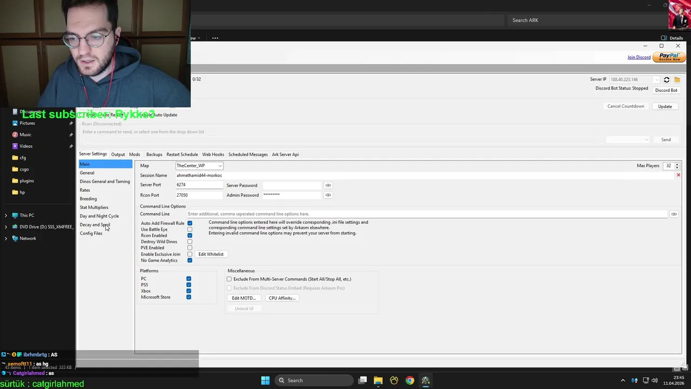
Task: Open the Scheduled Messages tab
Action: 248,155
